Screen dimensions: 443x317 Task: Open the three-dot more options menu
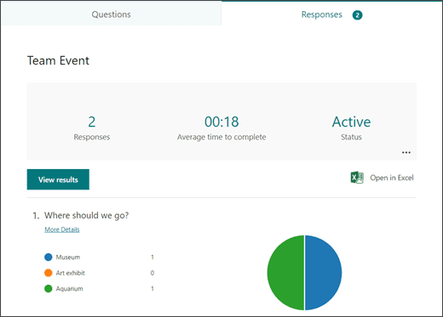[x=406, y=152]
